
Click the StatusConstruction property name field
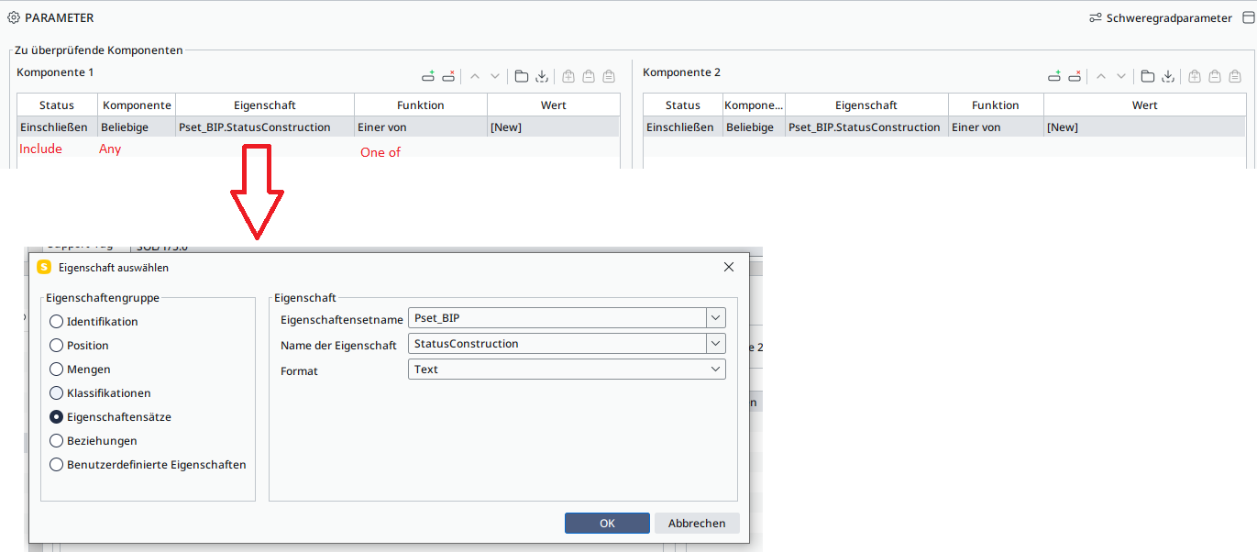coord(557,344)
